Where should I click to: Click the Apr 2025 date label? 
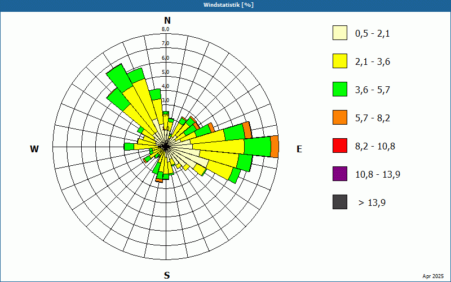point(434,276)
